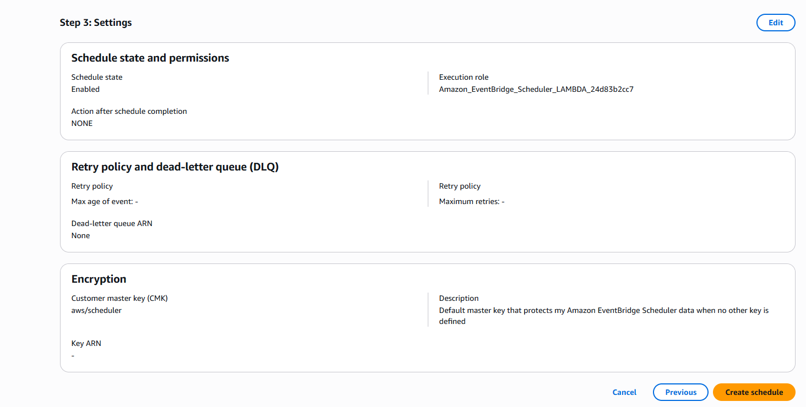Click the aws/scheduler key value

point(96,310)
